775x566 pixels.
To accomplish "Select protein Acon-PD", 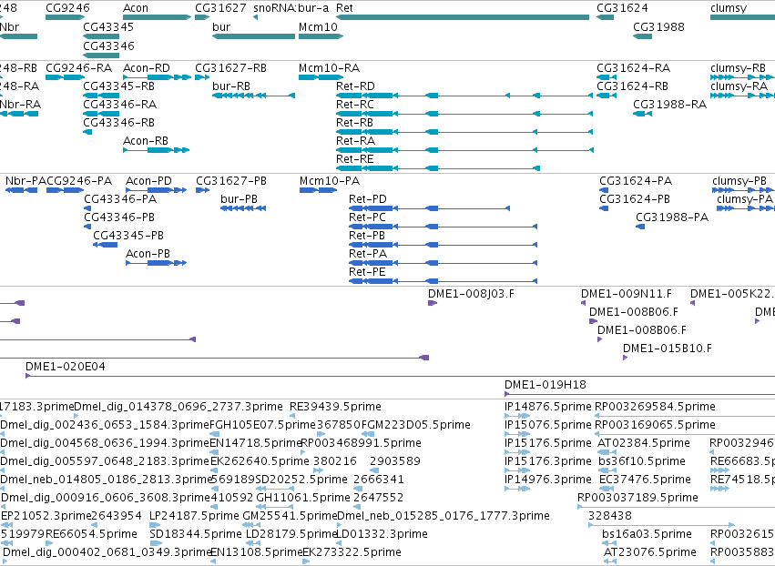I will (148, 181).
